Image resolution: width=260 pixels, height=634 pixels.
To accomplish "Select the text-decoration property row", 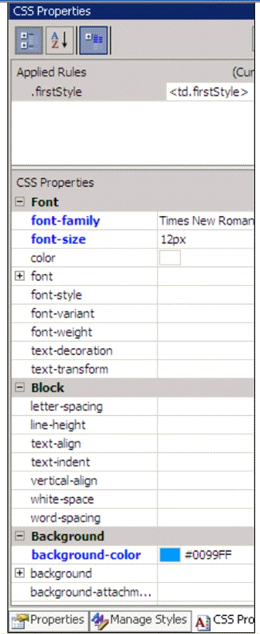I will [133, 351].
